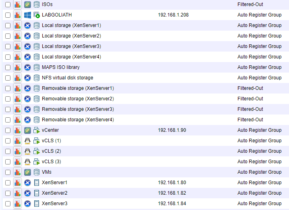Tick the checkbox for the ISOs row
The image size is (289, 210).
click(x=8, y=4)
